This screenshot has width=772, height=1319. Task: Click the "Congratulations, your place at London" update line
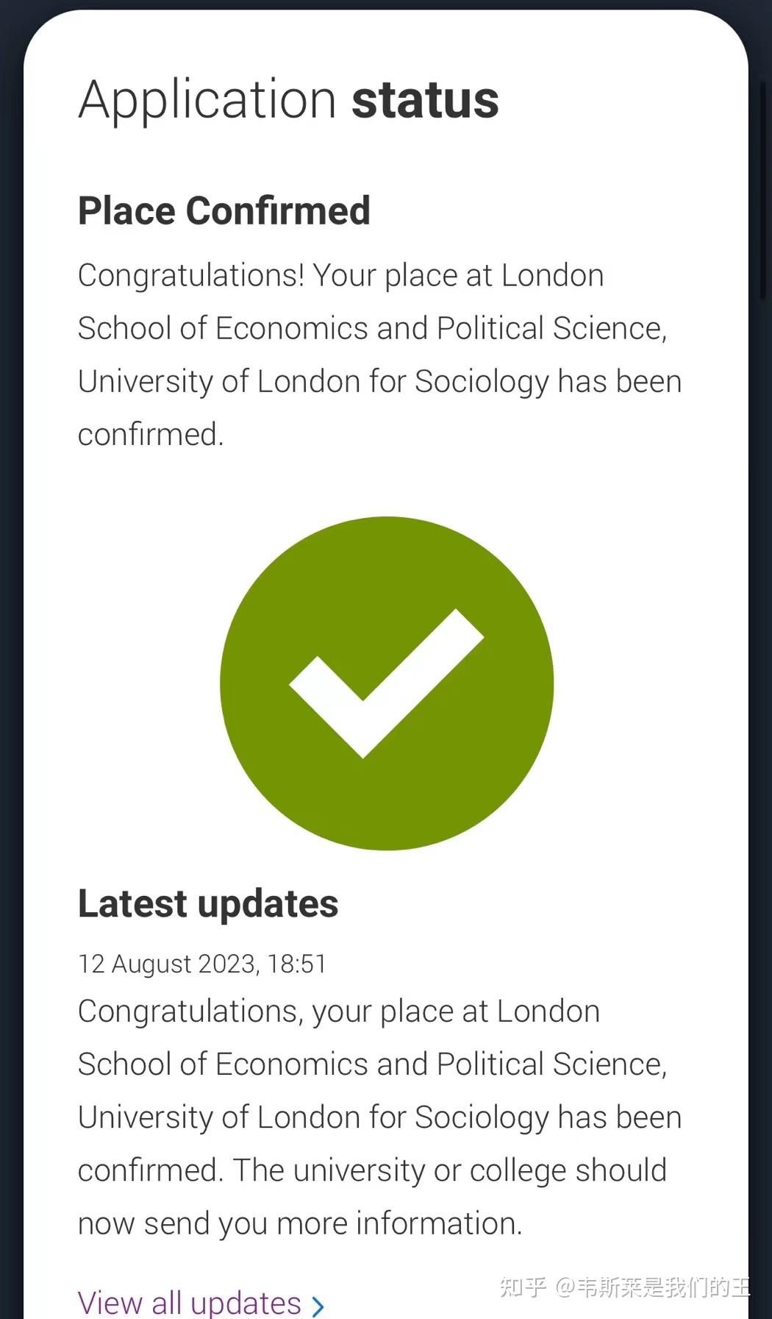(339, 1012)
